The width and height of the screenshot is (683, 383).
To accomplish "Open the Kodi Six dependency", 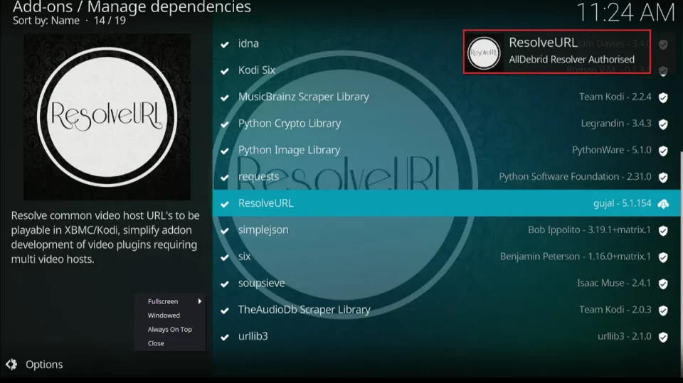I will [x=446, y=70].
